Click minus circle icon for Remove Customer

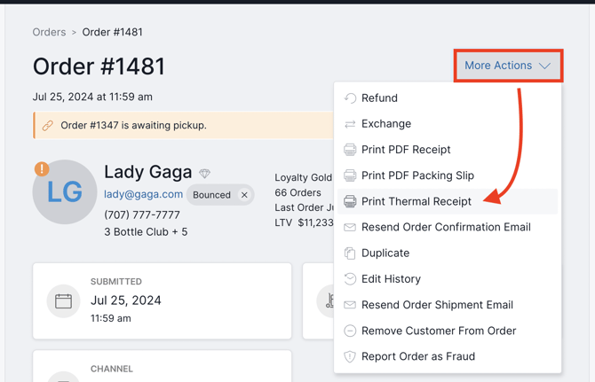(350, 331)
